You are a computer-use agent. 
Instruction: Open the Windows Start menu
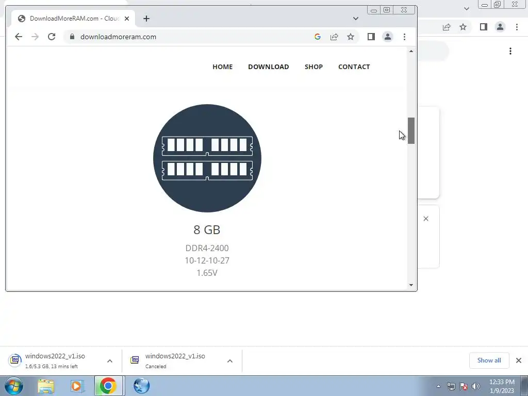14,386
